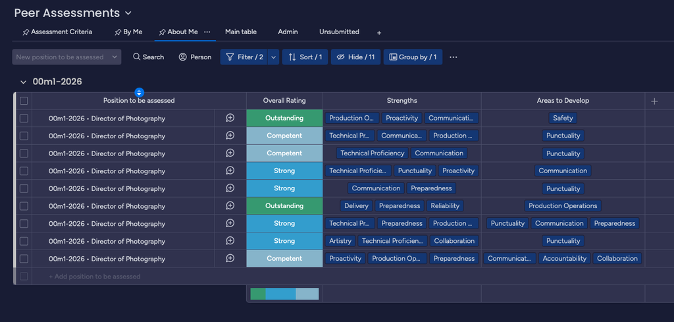
Task: Click the Position to be assessed column header
Action: pyautogui.click(x=139, y=101)
